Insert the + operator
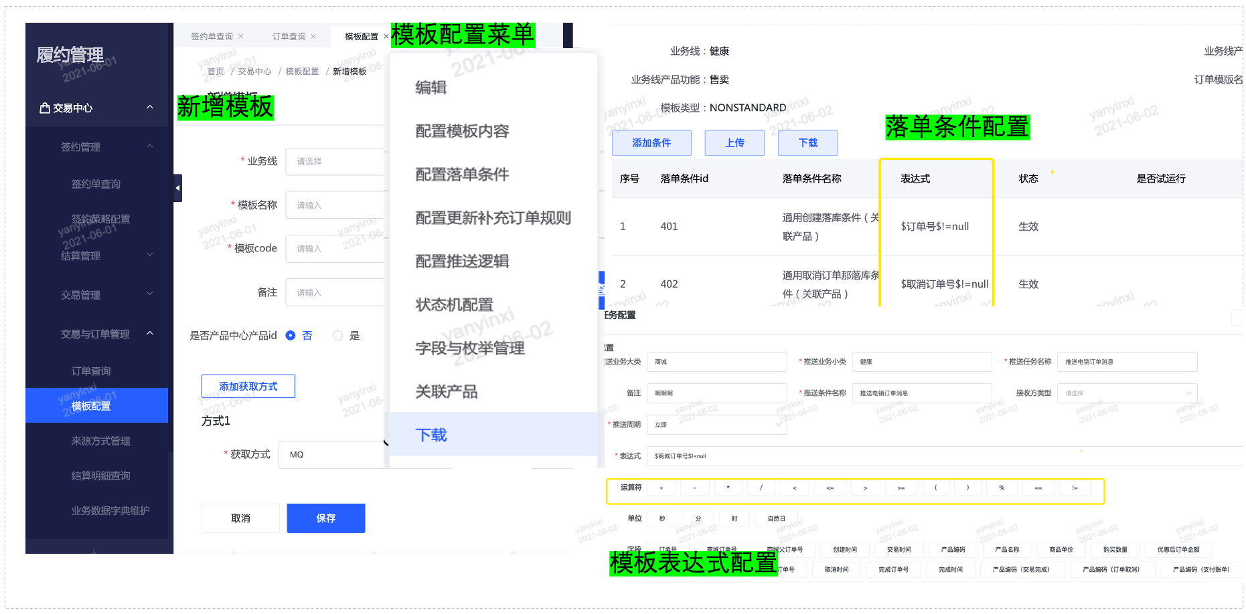1246x614 pixels. [661, 488]
